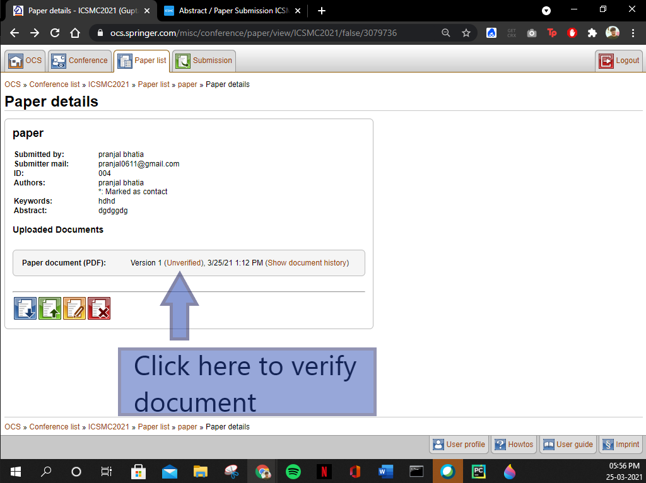Click ICSMC2021 in the top breadcrumb
The image size is (646, 483).
(109, 84)
